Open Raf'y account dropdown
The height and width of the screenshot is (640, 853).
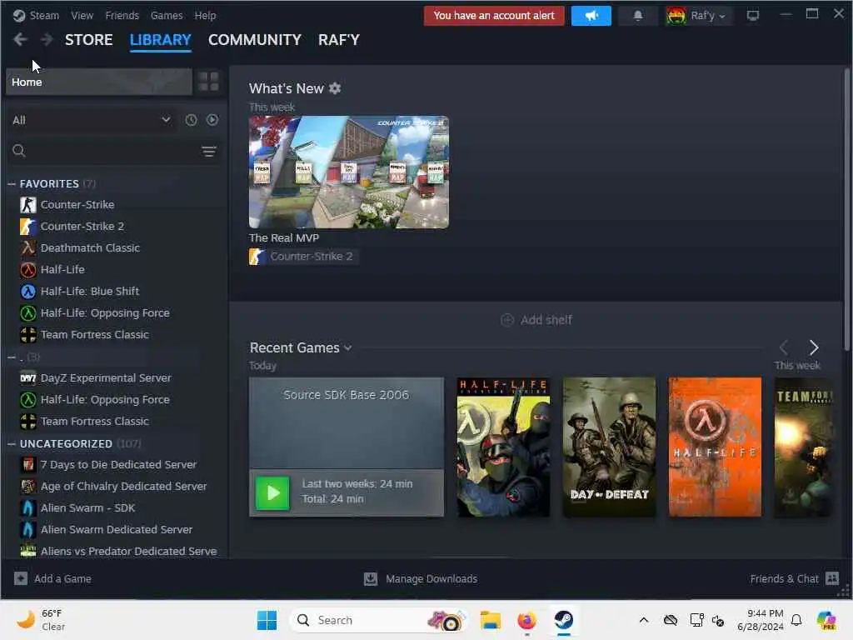tap(699, 16)
